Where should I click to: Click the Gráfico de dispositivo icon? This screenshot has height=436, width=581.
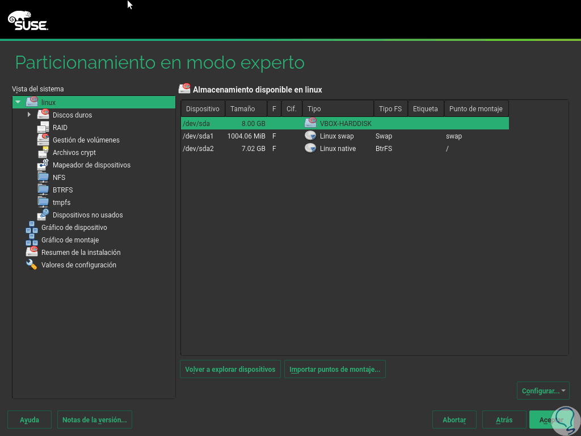32,227
